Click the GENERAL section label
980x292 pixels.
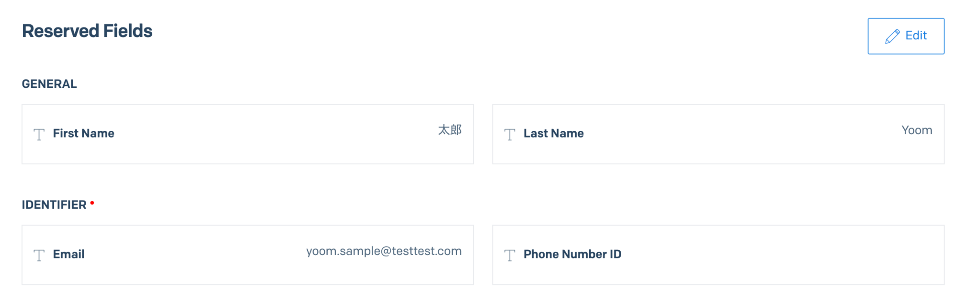(49, 84)
